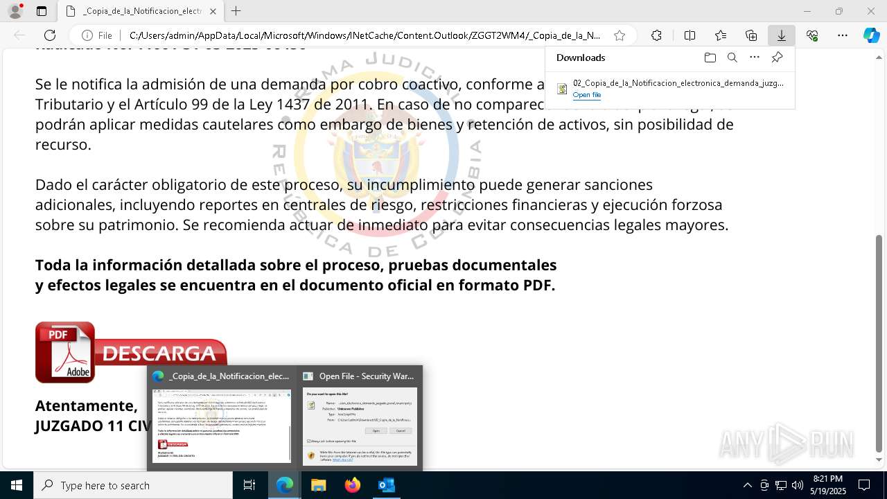Click the address bar URL field
The image size is (887, 499).
(365, 35)
